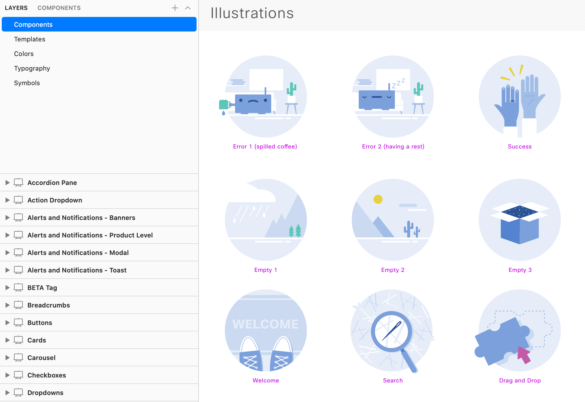The width and height of the screenshot is (585, 402).
Task: Click the artboard icon beside Carousel
Action: pos(18,358)
